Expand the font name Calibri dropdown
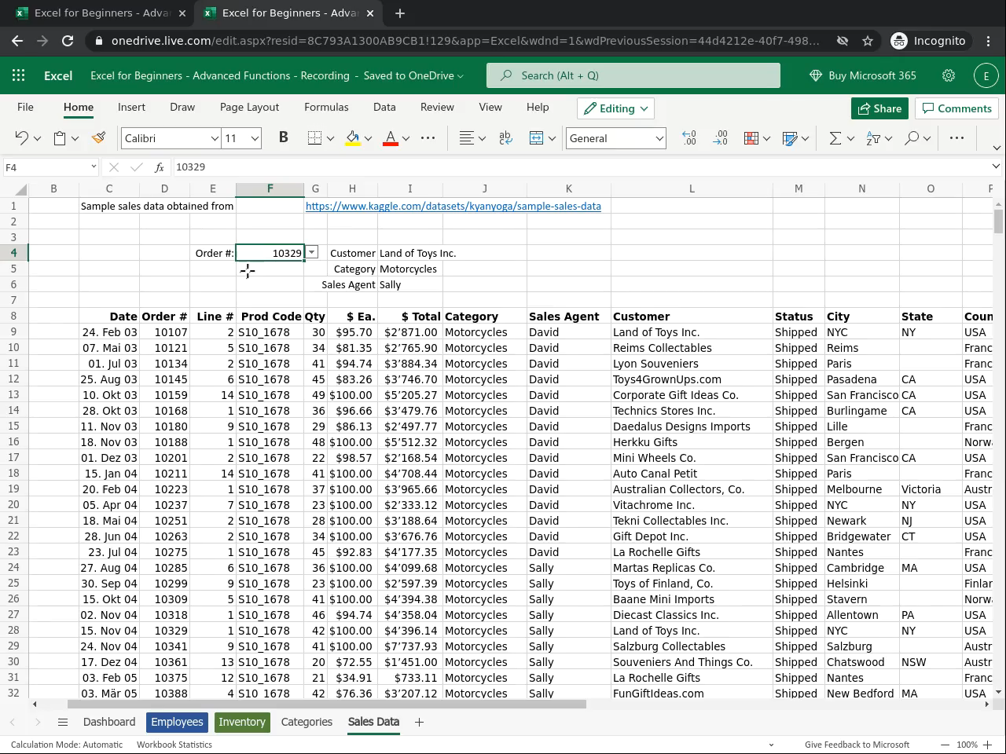This screenshot has height=754, width=1006. tap(214, 138)
